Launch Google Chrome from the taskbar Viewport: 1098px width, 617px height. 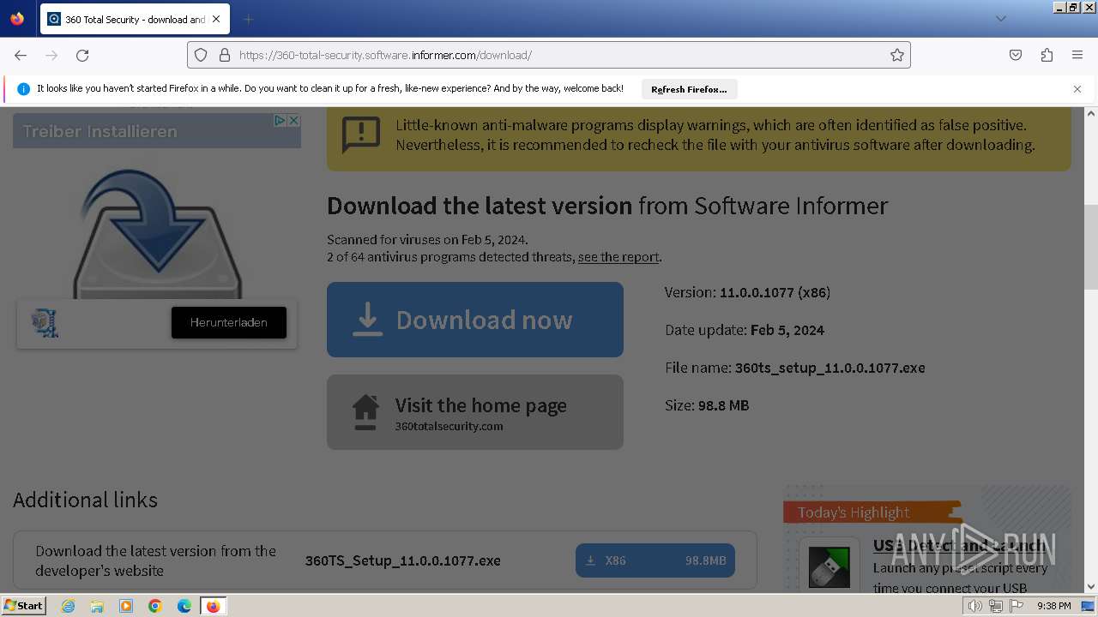point(155,606)
